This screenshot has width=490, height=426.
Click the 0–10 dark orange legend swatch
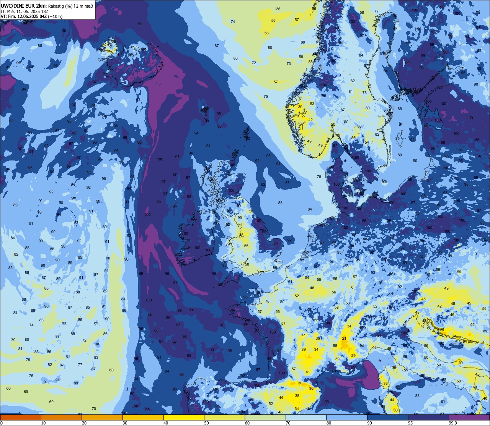[21, 417]
